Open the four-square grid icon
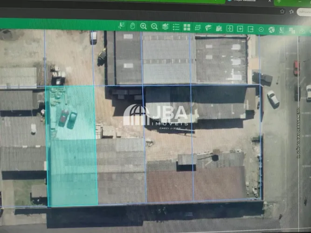The height and width of the screenshot is (233, 311). point(187,27)
